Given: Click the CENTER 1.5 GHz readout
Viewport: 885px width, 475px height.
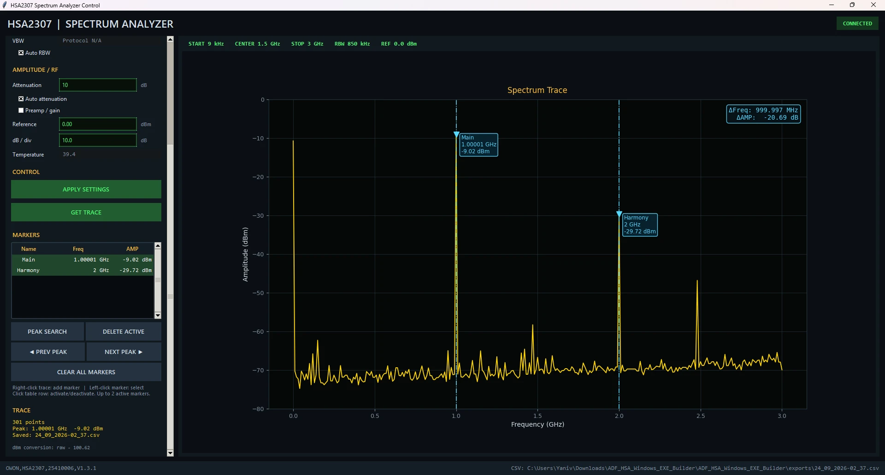Looking at the screenshot, I should [258, 44].
